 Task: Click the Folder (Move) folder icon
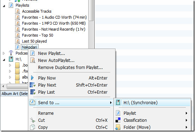(118, 127)
